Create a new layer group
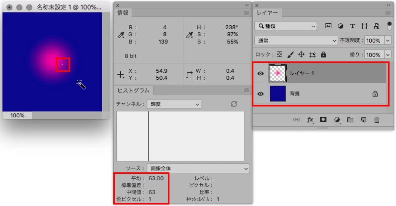This screenshot has height=206, width=396. coord(350,120)
